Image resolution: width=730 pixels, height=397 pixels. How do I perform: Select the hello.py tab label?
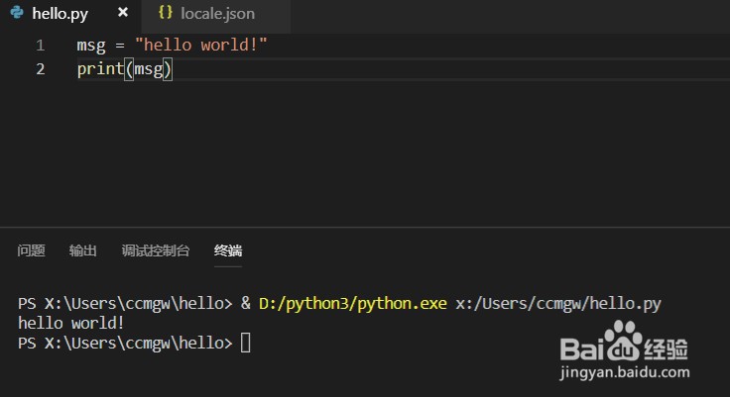(61, 14)
